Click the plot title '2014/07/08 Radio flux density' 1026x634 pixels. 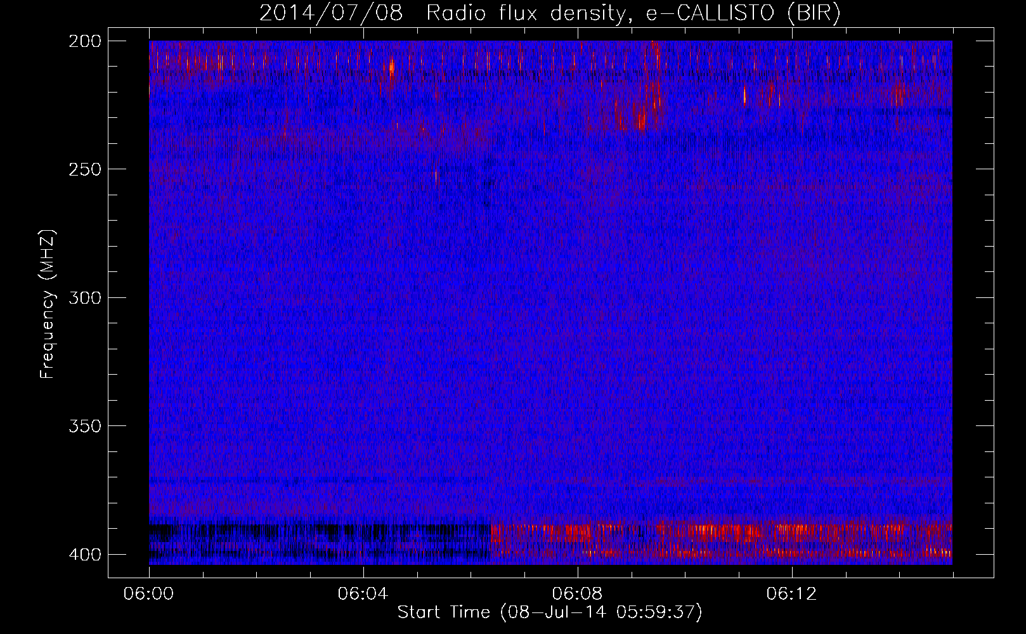coord(550,13)
